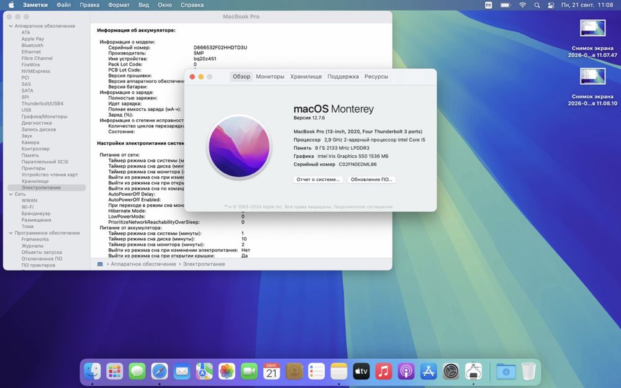
Task: Select Журналы in the sidebar
Action: tap(32, 246)
